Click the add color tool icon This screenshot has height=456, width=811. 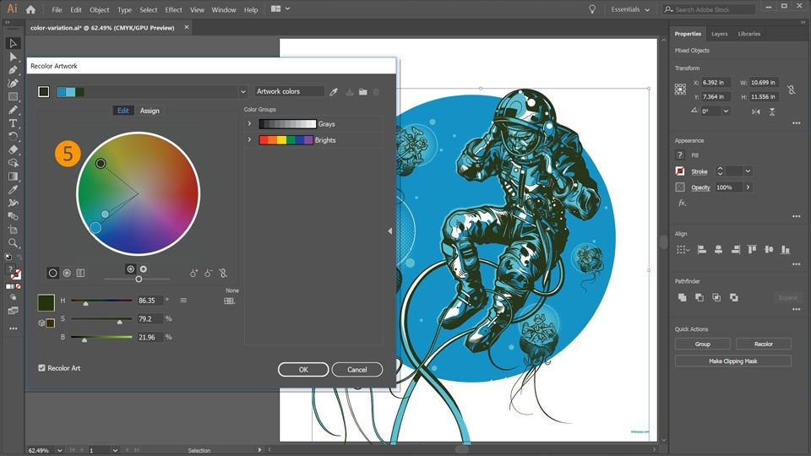pyautogui.click(x=193, y=273)
